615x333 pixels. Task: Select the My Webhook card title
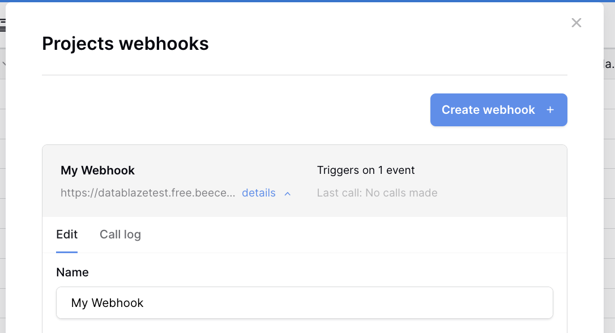(97, 170)
